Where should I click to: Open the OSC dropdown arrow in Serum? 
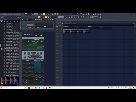pos(27,38)
